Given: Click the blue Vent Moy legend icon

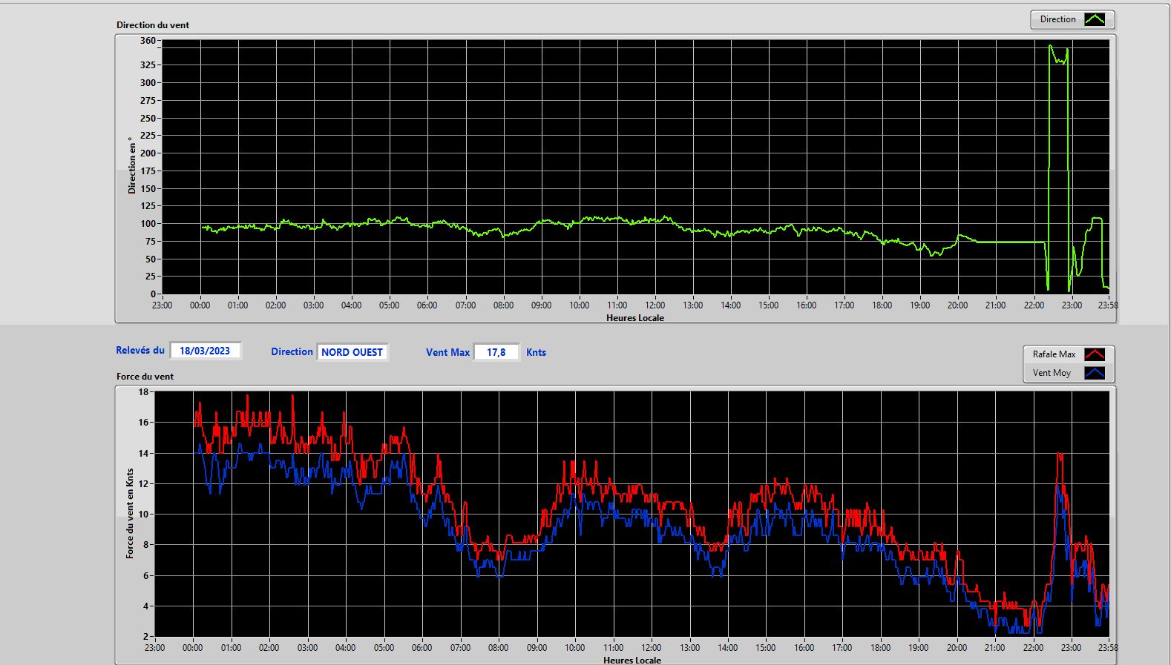Looking at the screenshot, I should point(1095,373).
